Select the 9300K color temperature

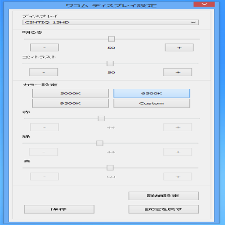click(70, 103)
